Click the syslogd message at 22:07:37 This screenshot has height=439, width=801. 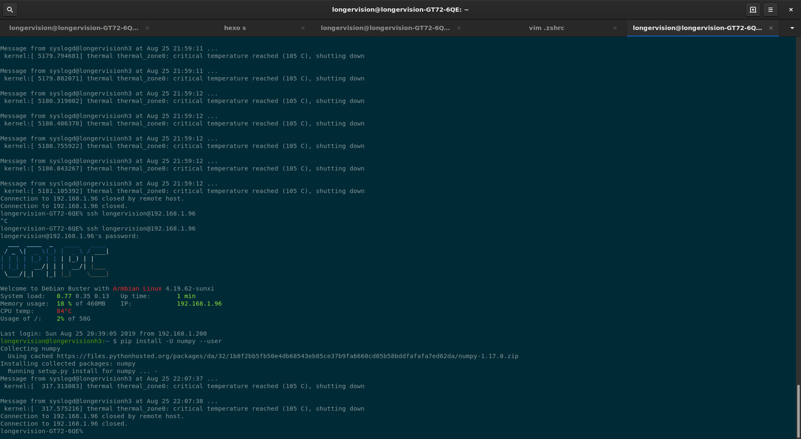[x=109, y=379]
